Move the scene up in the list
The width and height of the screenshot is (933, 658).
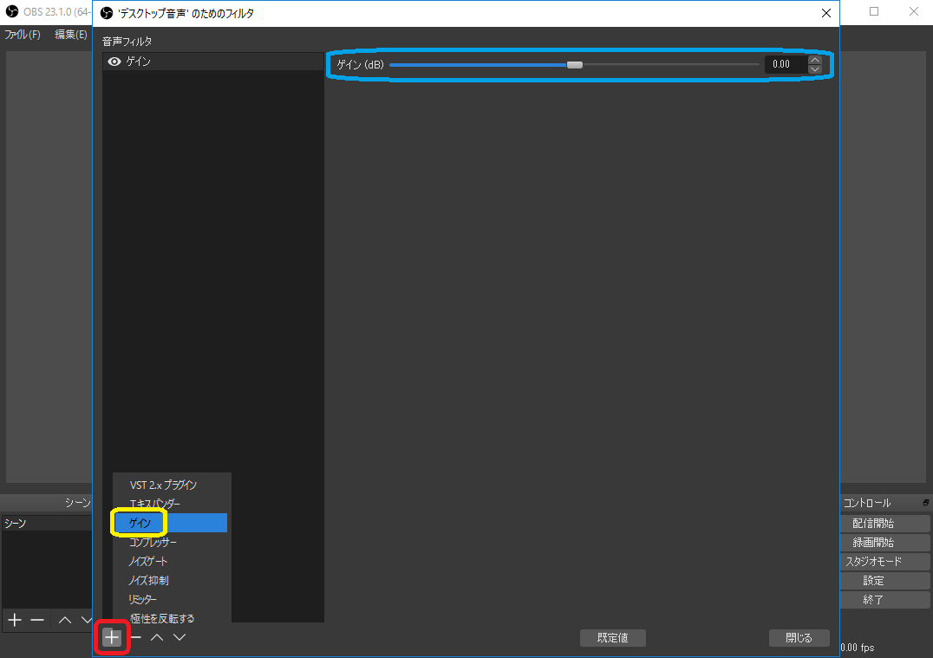click(x=65, y=620)
